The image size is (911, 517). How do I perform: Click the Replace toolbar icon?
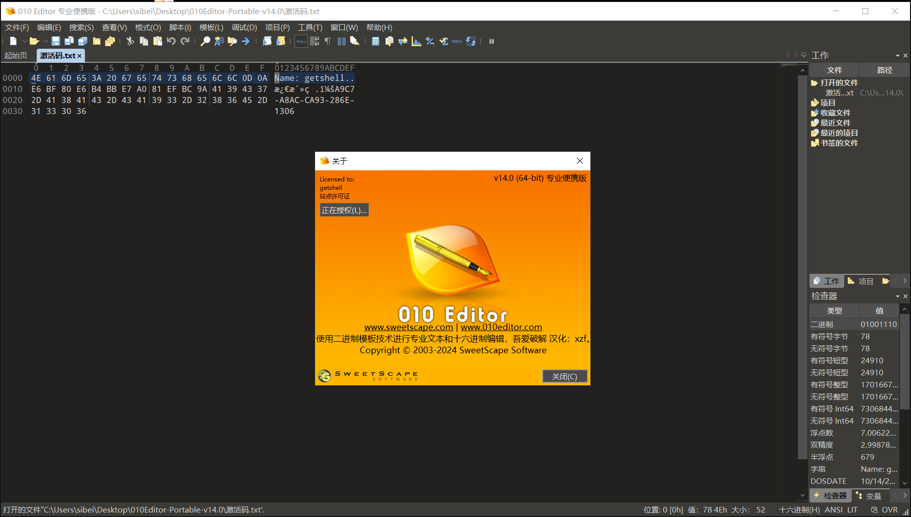pyautogui.click(x=218, y=41)
